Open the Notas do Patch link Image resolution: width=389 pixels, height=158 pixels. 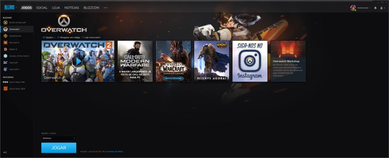pyautogui.click(x=116, y=152)
